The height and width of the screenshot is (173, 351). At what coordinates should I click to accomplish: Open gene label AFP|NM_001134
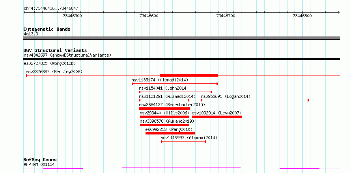39,165
